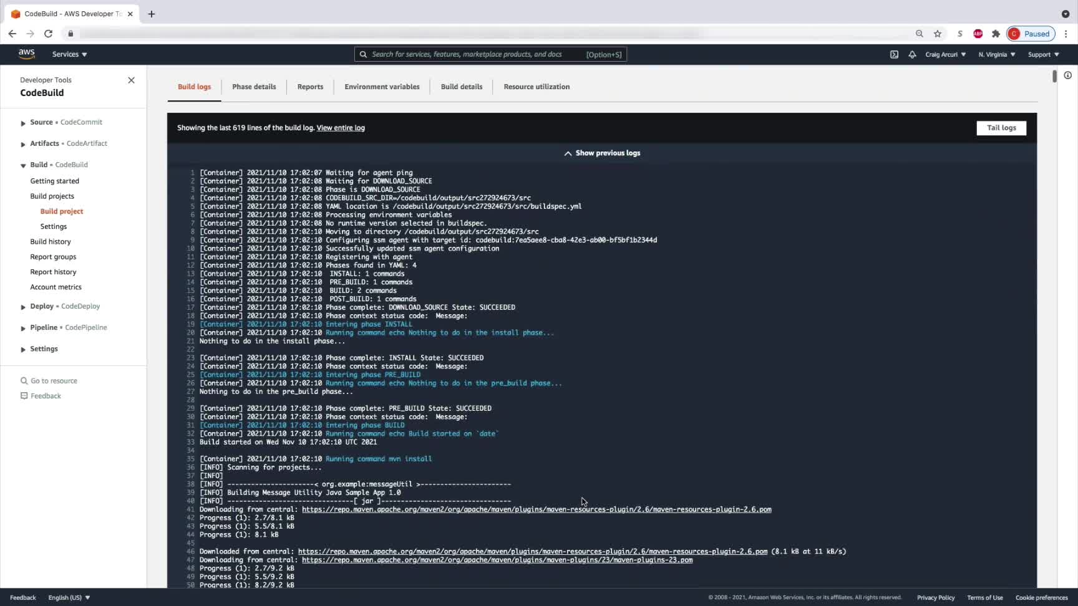Click the site lock icon in address bar
Viewport: 1078px width, 606px height.
pos(70,34)
